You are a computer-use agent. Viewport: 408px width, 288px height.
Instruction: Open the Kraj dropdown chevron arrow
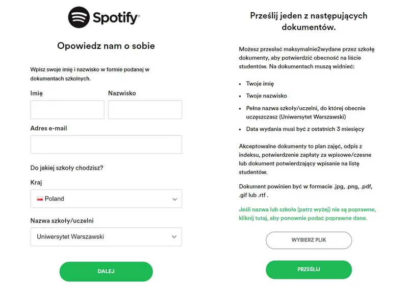point(174,199)
